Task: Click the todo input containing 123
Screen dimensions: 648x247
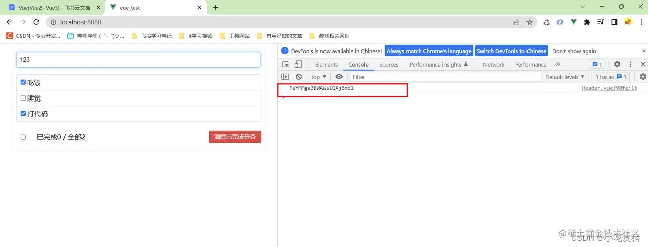Action: [x=138, y=59]
